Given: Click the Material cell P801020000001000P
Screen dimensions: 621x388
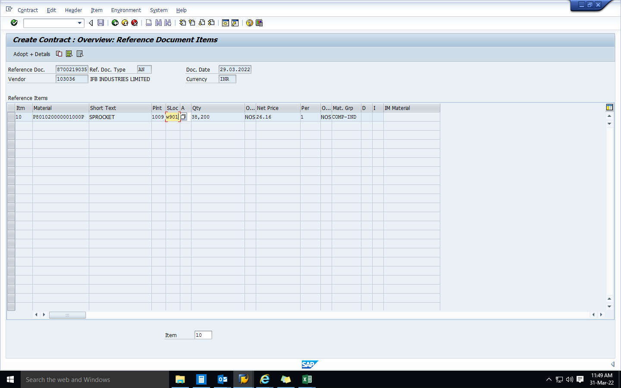Looking at the screenshot, I should coord(60,117).
